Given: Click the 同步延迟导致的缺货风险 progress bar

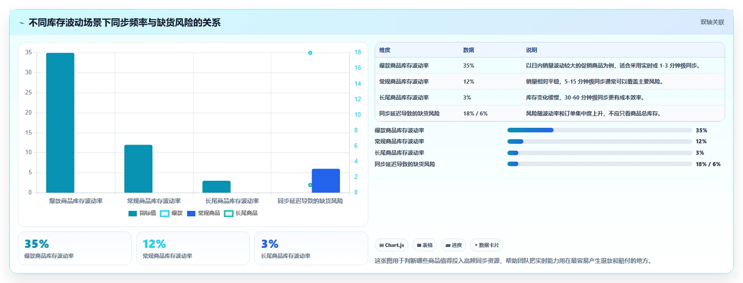Looking at the screenshot, I should 600,164.
